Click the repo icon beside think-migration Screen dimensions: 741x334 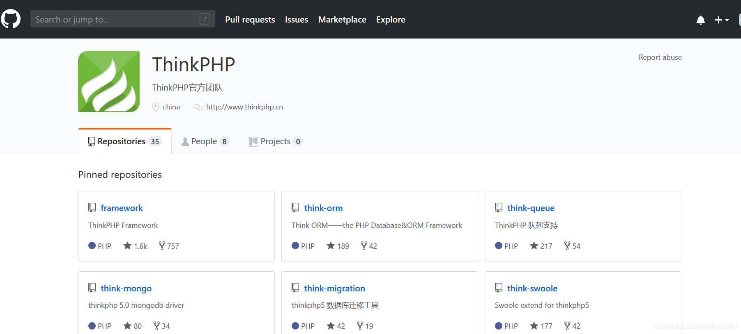tap(295, 288)
